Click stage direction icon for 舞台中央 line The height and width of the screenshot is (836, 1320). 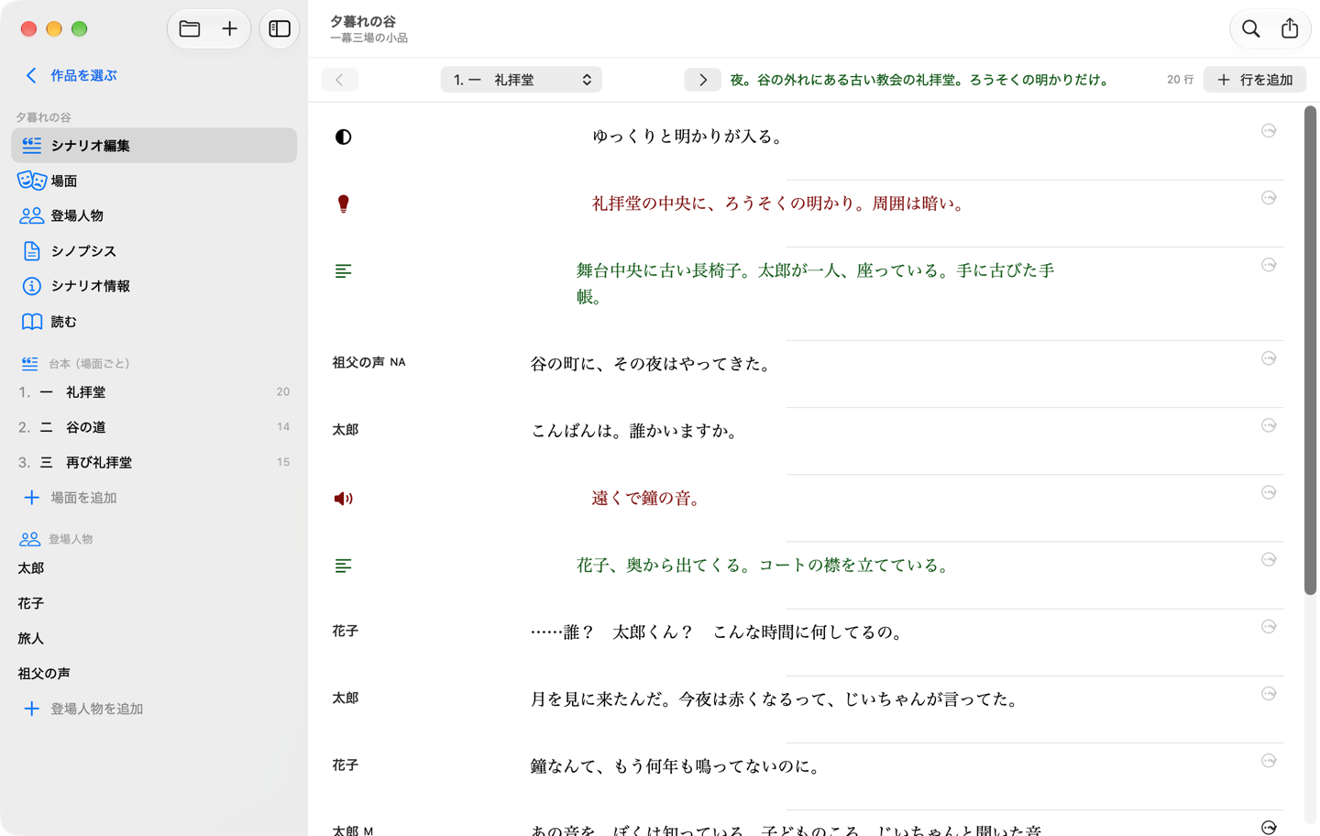coord(343,271)
